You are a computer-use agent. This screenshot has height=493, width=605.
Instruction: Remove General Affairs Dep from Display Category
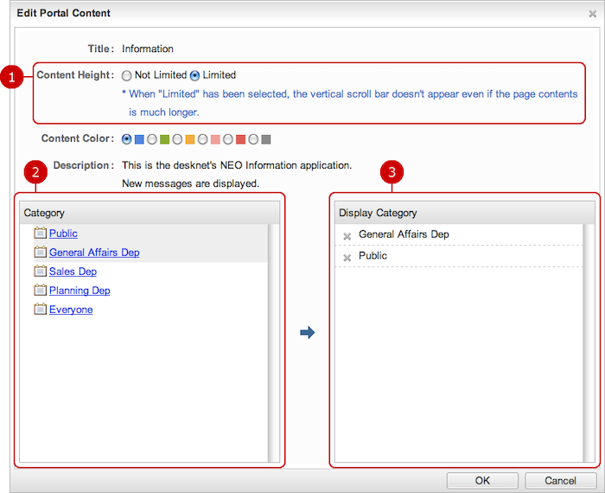tap(347, 236)
